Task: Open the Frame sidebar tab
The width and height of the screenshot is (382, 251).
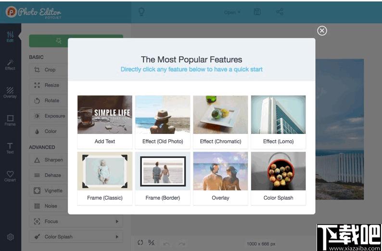Action: pos(10,120)
